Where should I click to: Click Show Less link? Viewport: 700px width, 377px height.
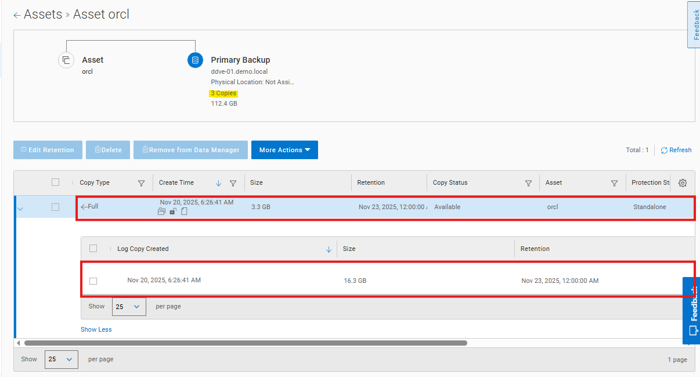96,329
